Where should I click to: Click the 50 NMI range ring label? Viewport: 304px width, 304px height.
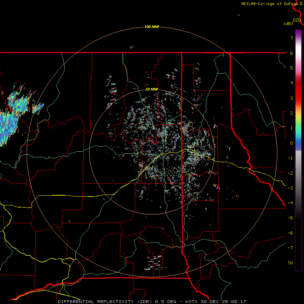(152, 90)
